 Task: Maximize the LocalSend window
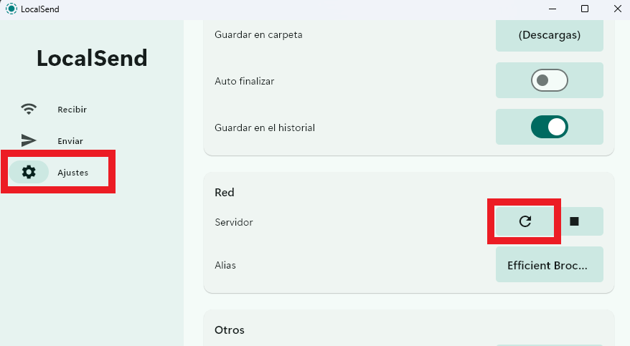pyautogui.click(x=585, y=9)
